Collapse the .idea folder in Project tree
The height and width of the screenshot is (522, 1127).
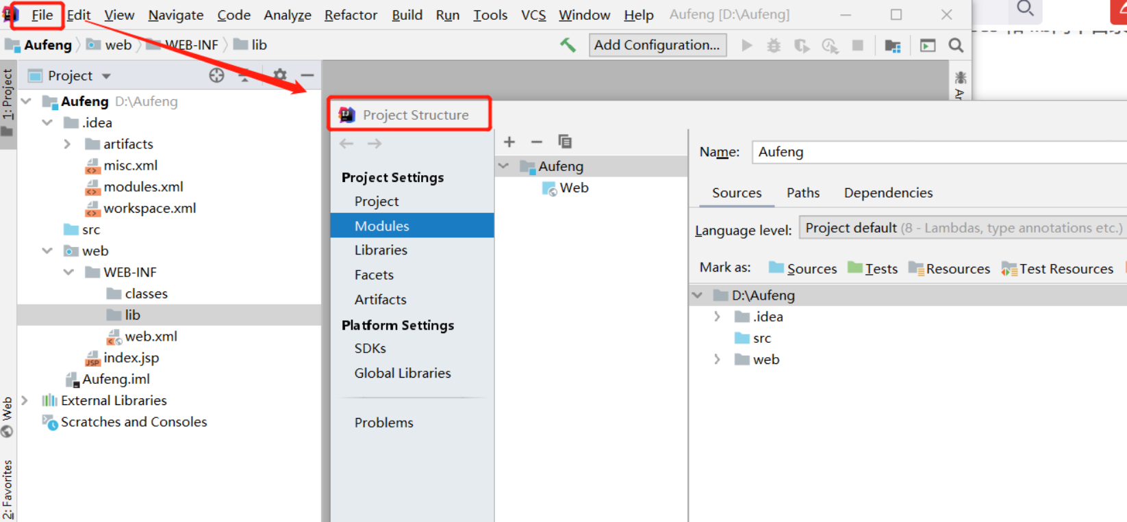pyautogui.click(x=47, y=122)
